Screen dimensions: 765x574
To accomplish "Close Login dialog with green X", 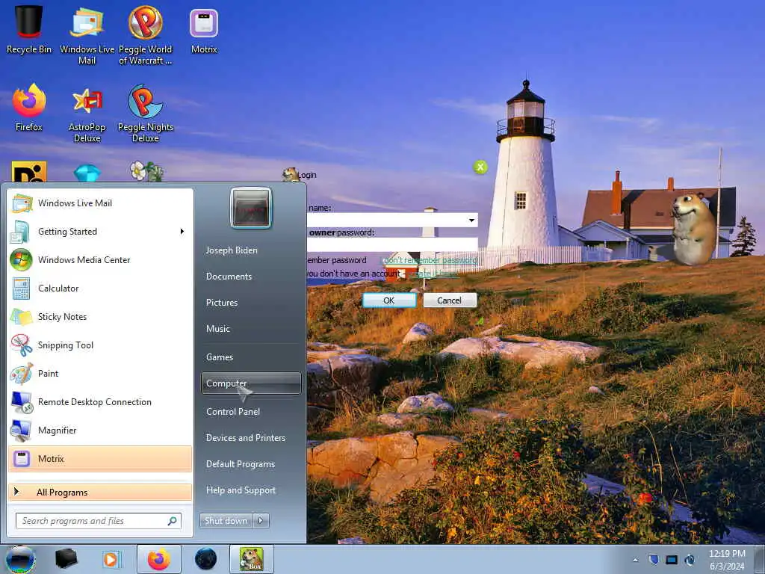I will pyautogui.click(x=480, y=167).
